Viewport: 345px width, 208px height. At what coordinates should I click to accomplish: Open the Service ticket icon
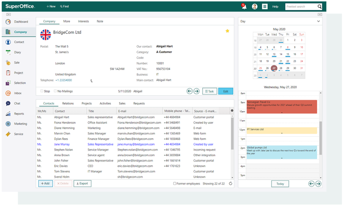click(x=8, y=134)
